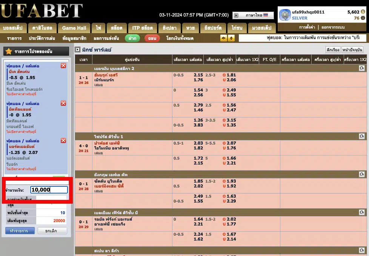This screenshot has width=369, height=256.
Task: Click the yellow left arrow beside the news ticker
Action: point(224,38)
